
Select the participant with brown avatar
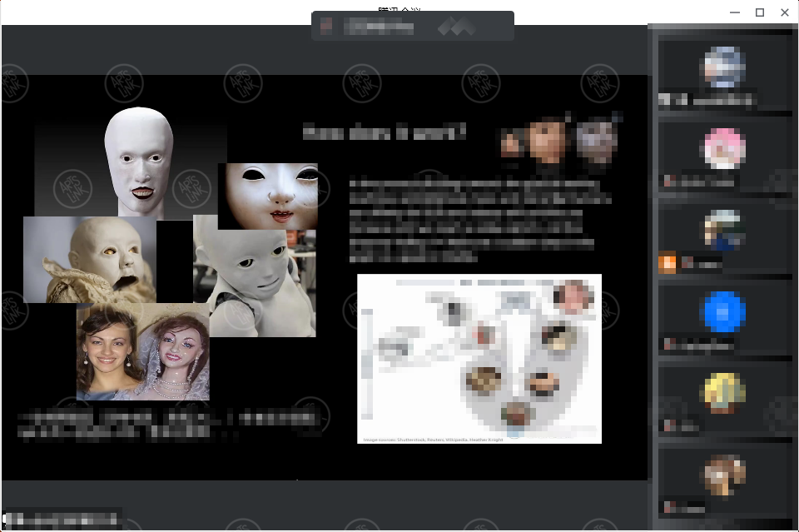click(x=723, y=475)
